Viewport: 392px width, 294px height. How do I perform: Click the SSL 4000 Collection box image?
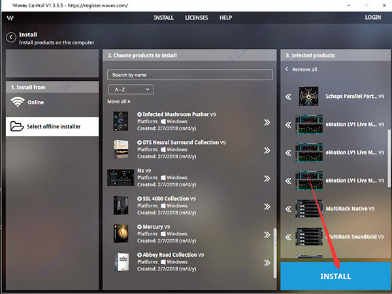[x=121, y=205]
